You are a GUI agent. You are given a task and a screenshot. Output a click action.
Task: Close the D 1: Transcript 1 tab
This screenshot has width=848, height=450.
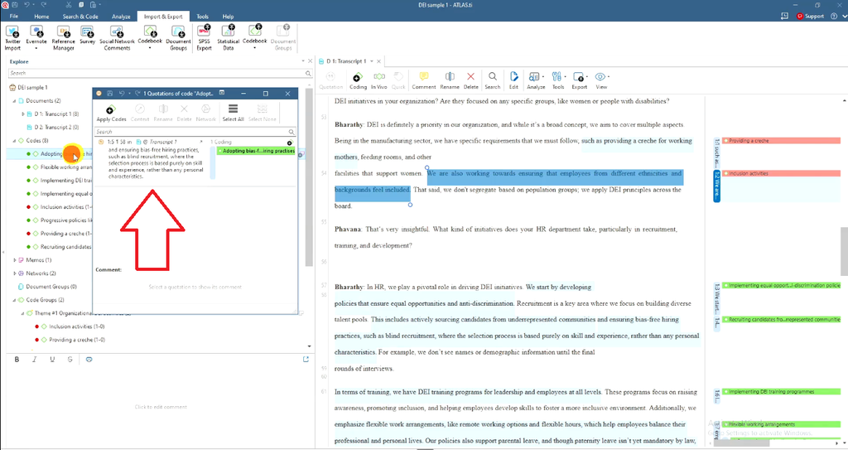378,61
